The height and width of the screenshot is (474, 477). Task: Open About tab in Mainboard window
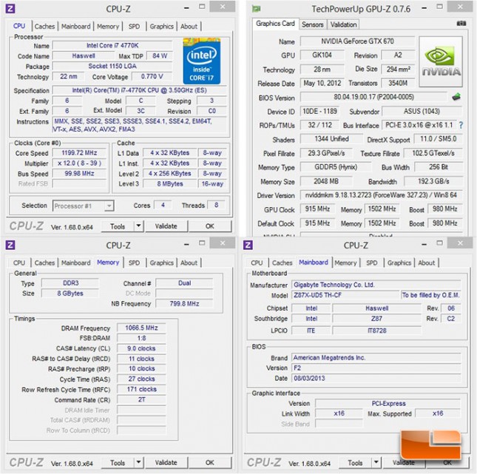point(427,263)
